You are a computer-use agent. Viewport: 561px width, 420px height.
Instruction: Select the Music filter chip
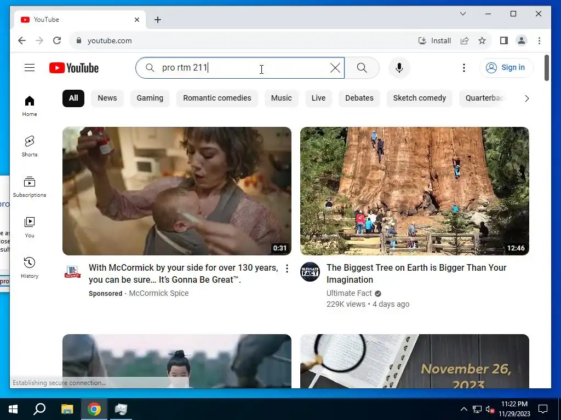[282, 98]
